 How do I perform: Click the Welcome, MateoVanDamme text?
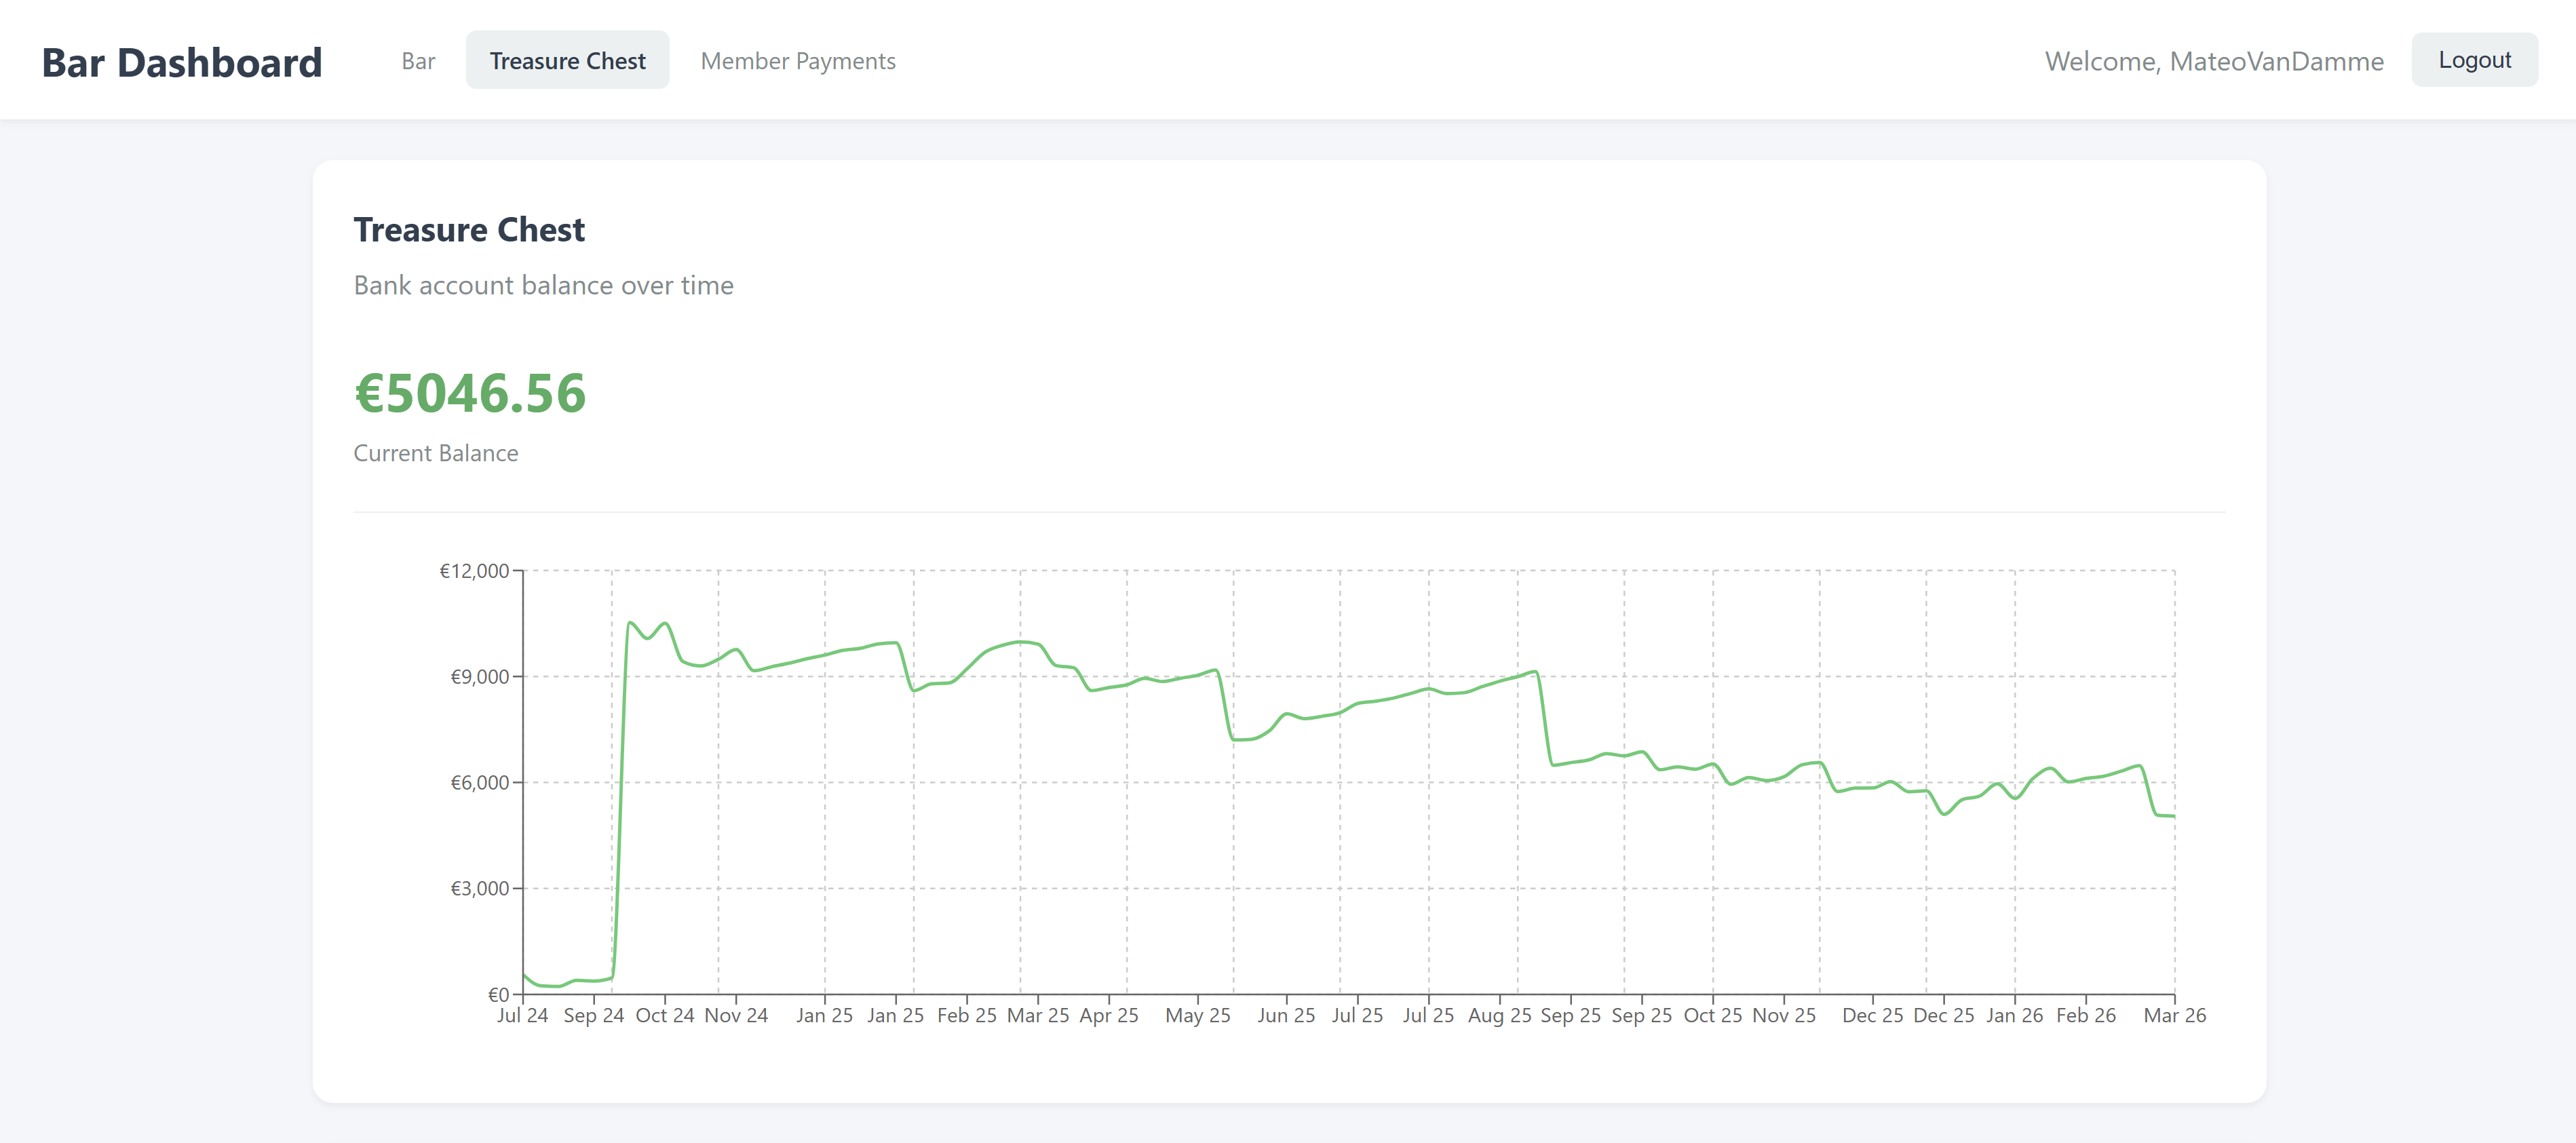[x=2213, y=61]
